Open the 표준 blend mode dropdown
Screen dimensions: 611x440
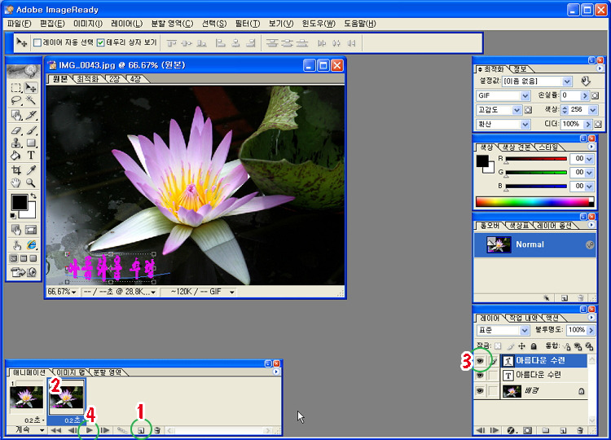coord(525,330)
